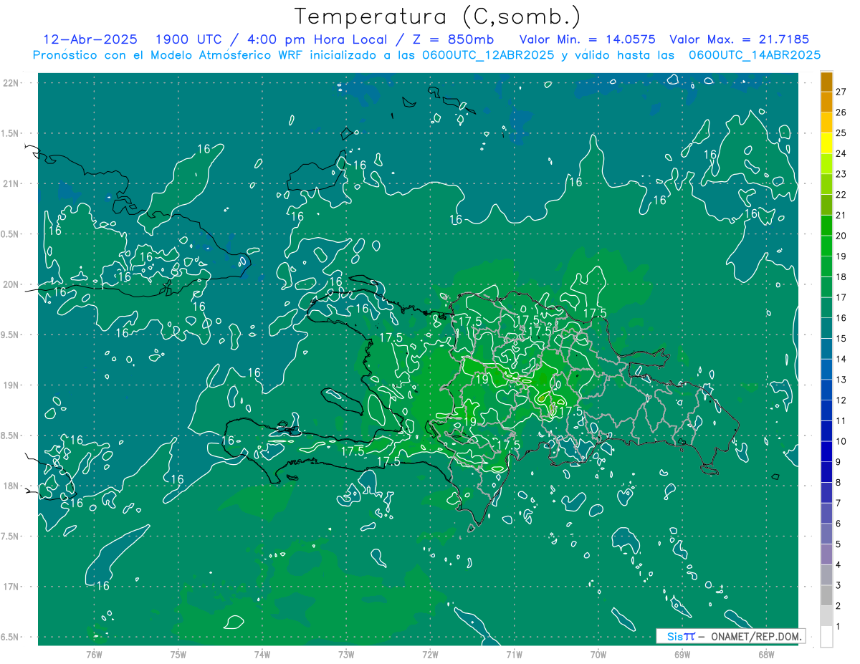Click the green legend band between 19 and 20
The width and height of the screenshot is (860, 664).
[x=826, y=246]
